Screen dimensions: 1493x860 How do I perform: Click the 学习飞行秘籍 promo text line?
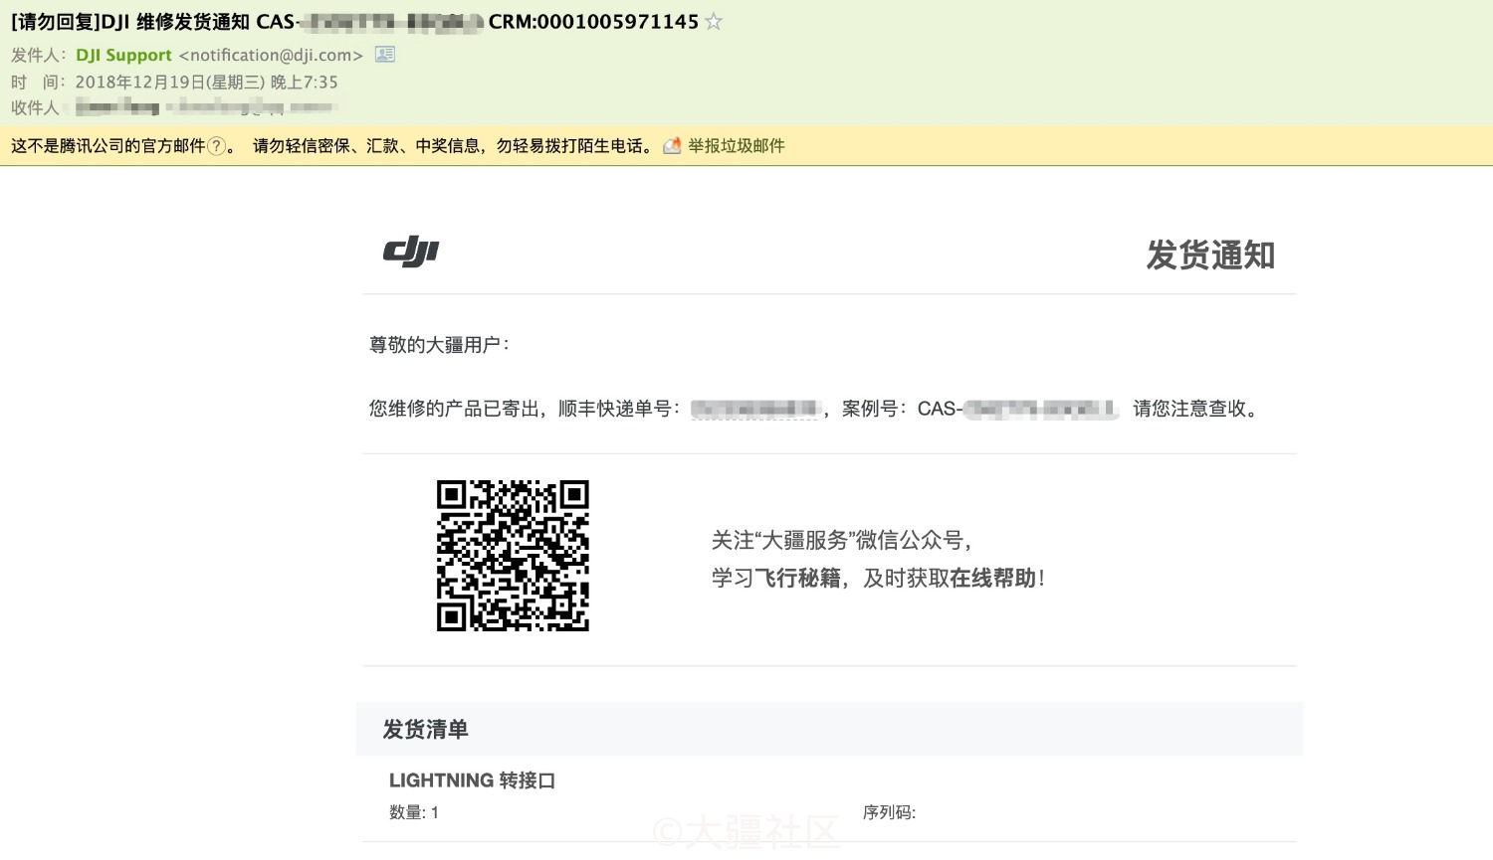tap(878, 579)
